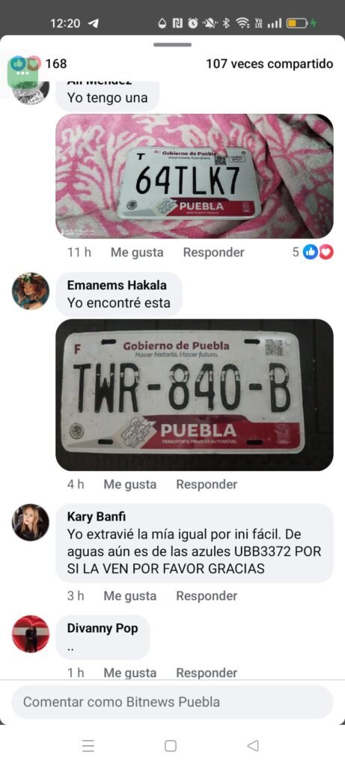Open Emanems Hakala's profile picture

[x=30, y=291]
